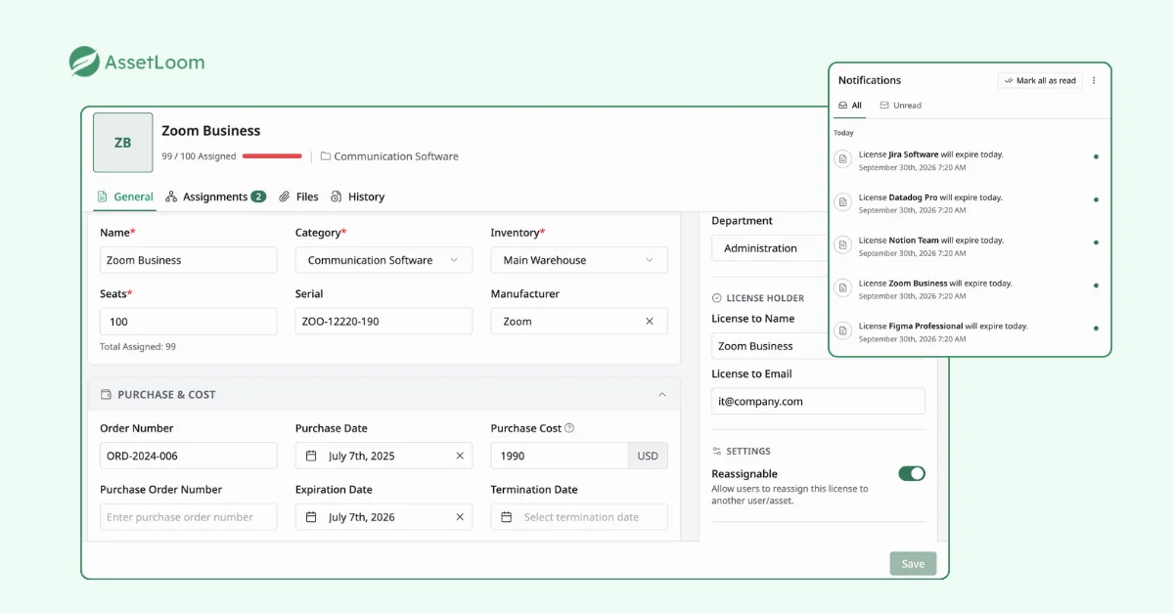
Task: Click the Purchase Date calendar icon
Action: (311, 456)
